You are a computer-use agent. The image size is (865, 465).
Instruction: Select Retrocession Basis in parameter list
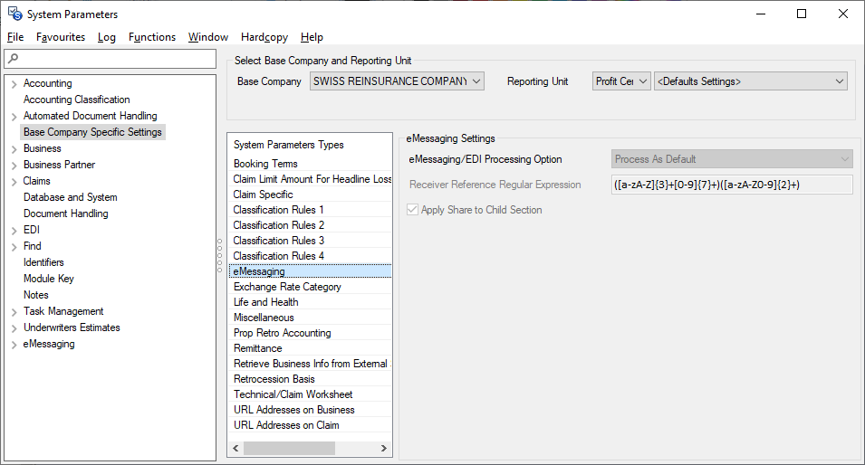click(274, 379)
